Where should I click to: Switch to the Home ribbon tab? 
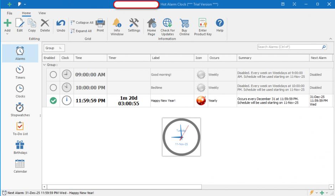pyautogui.click(x=26, y=13)
